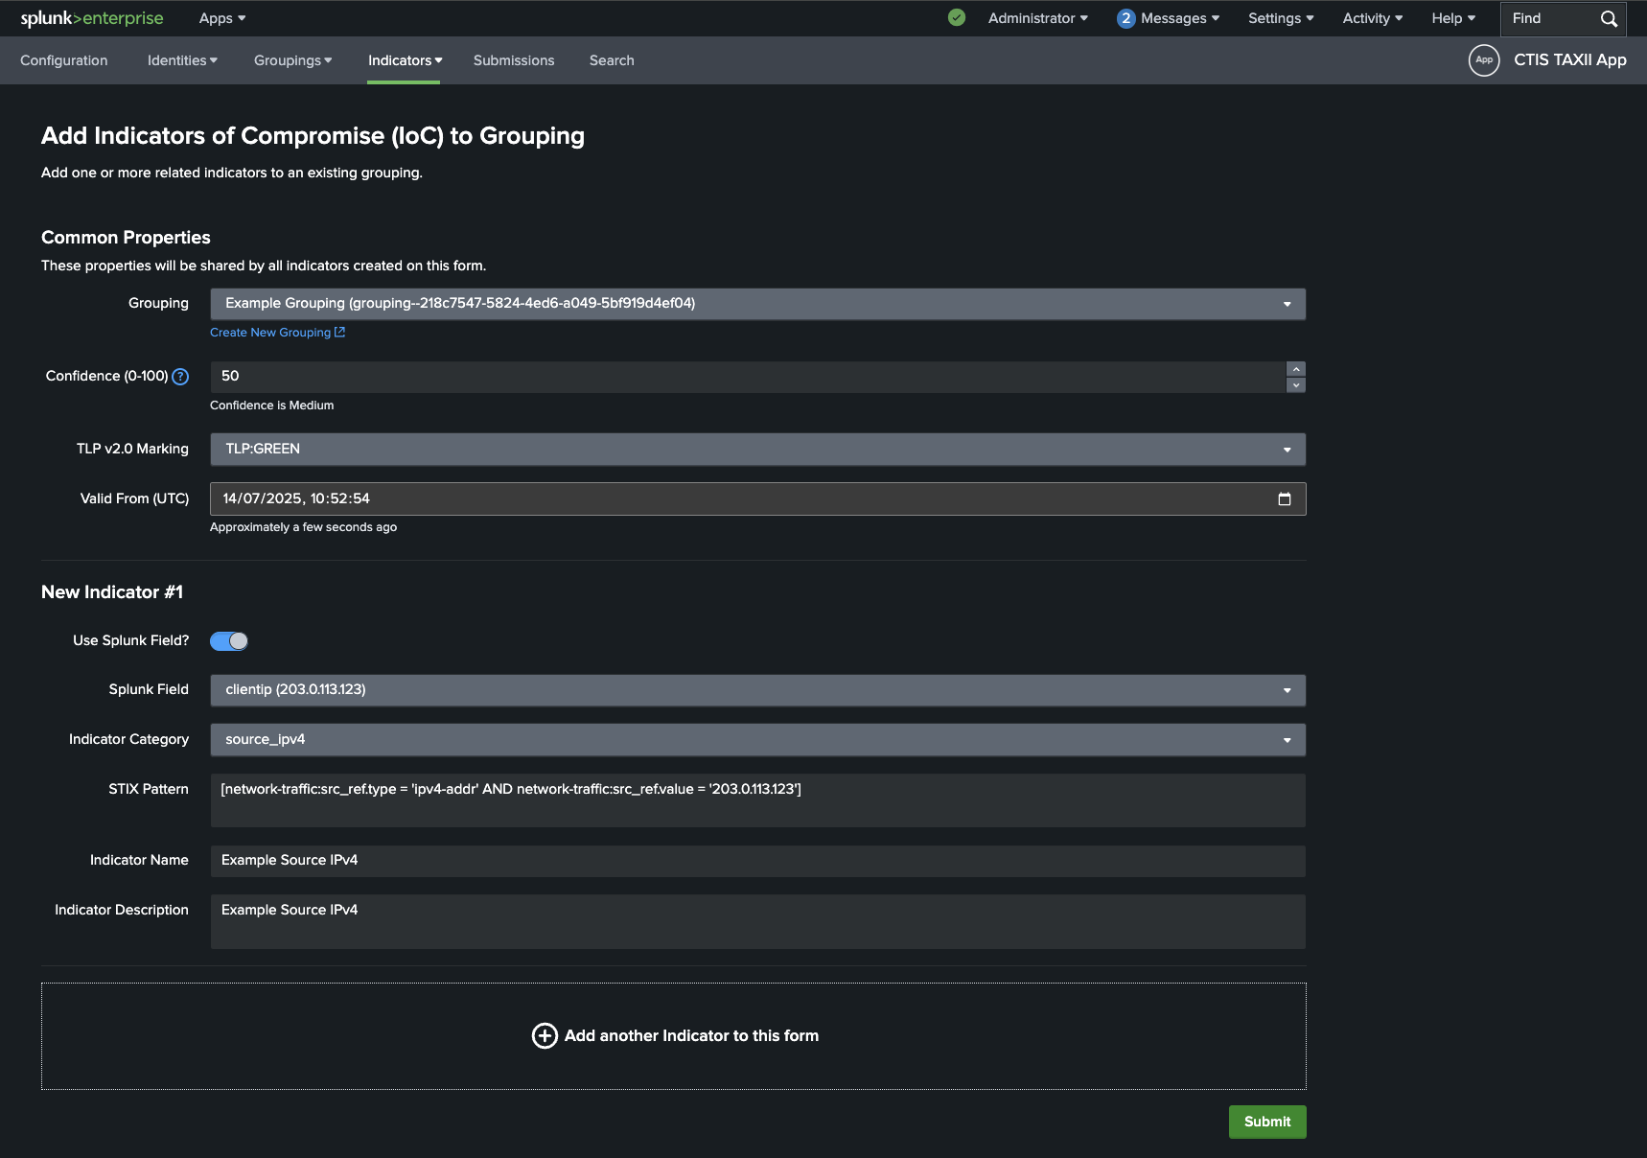Click the CTIS TAXII App round icon
This screenshot has width=1647, height=1158.
(x=1483, y=60)
